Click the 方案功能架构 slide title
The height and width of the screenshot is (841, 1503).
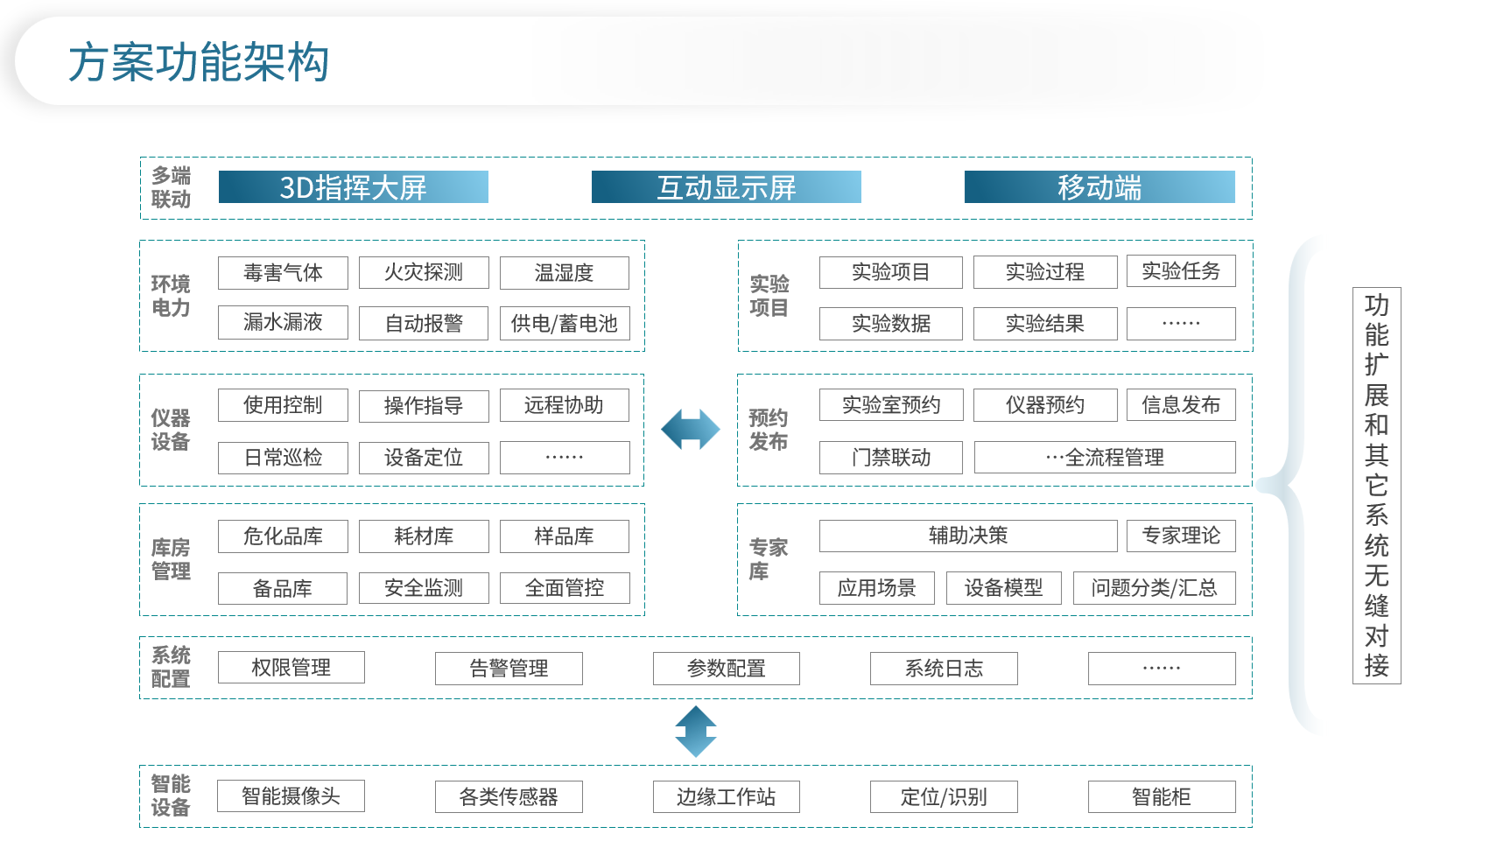pos(199,63)
